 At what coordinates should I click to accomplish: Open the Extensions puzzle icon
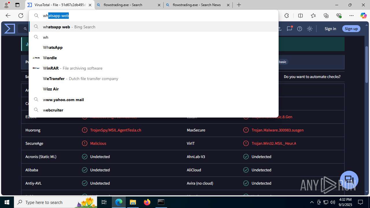(286, 16)
